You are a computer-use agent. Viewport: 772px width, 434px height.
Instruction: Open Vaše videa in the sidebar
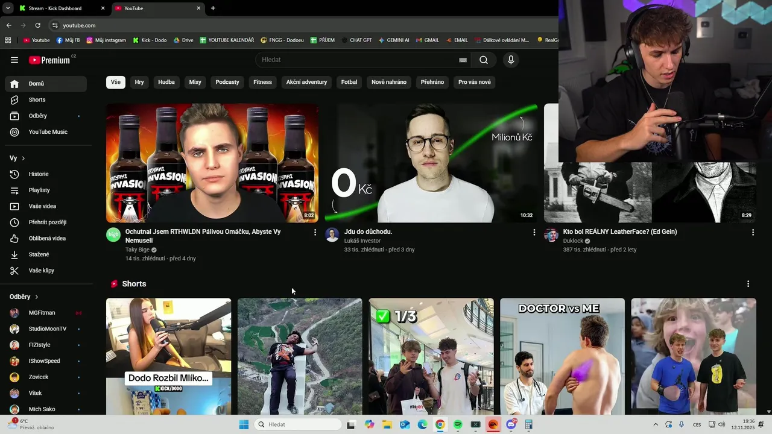[46, 206]
